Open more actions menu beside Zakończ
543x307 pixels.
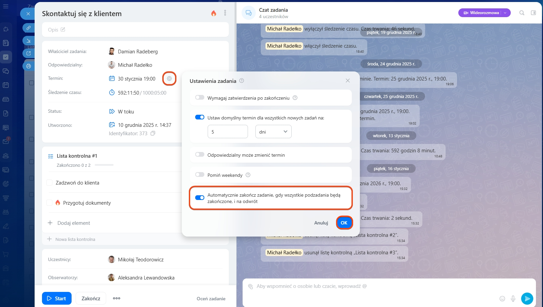pyautogui.click(x=117, y=298)
